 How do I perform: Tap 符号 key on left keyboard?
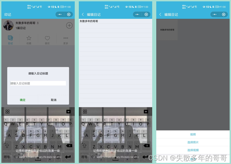(x=7, y=157)
